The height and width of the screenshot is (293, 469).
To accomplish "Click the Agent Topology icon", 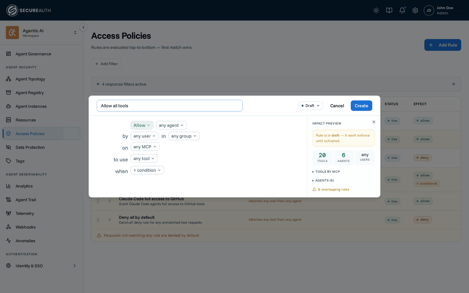I will tap(8, 79).
